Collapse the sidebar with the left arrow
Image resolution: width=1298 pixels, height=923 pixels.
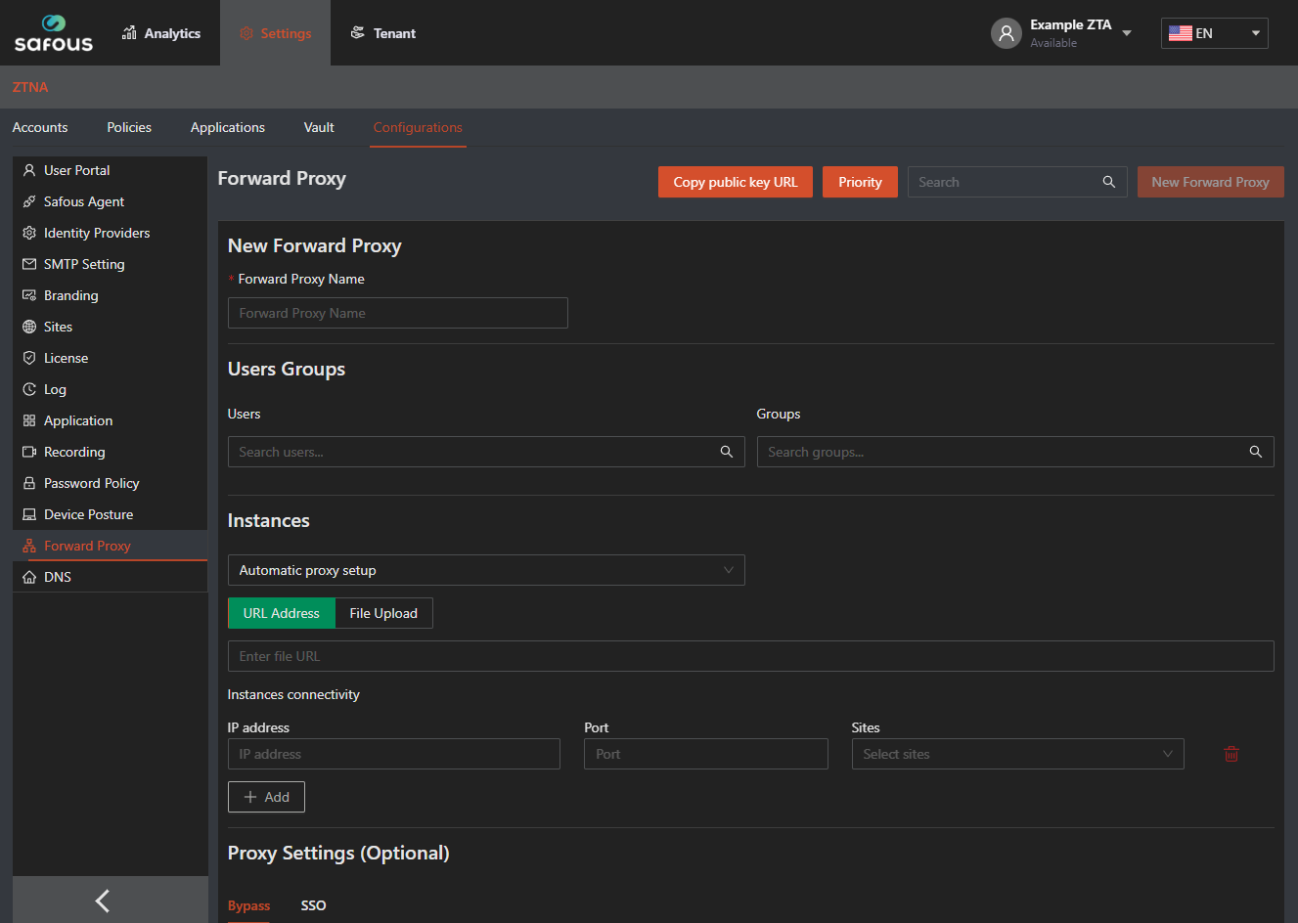103,900
